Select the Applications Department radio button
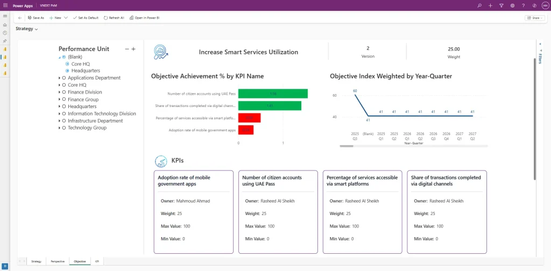The height and width of the screenshot is (271, 551). pyautogui.click(x=64, y=78)
